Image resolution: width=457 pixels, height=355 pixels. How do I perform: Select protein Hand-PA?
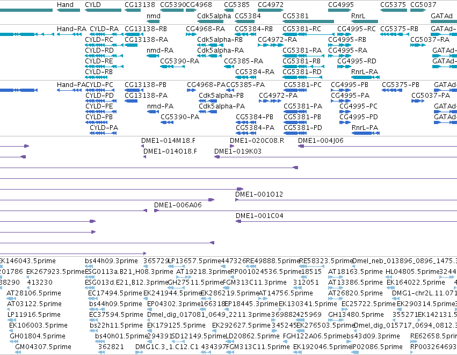pyautogui.click(x=71, y=85)
